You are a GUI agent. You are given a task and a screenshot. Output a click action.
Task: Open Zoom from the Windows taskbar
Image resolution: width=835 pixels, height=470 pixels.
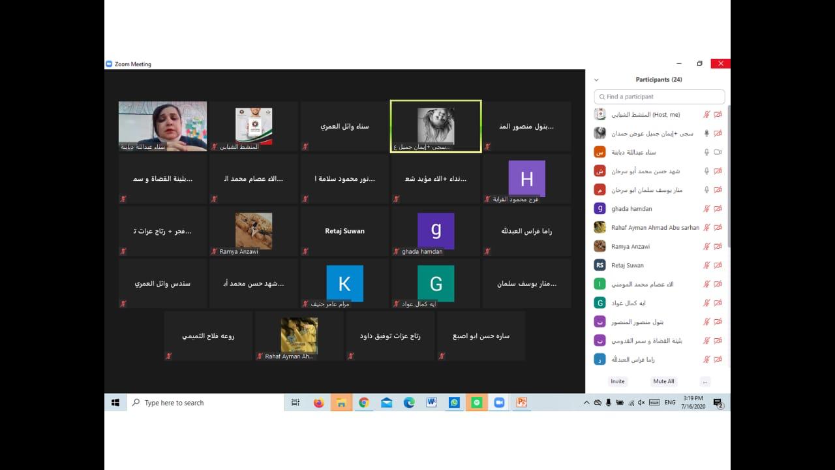click(x=499, y=403)
